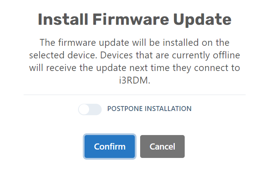Click the Install Firmware Update heading
This screenshot has width=270, height=169.
[x=134, y=19]
